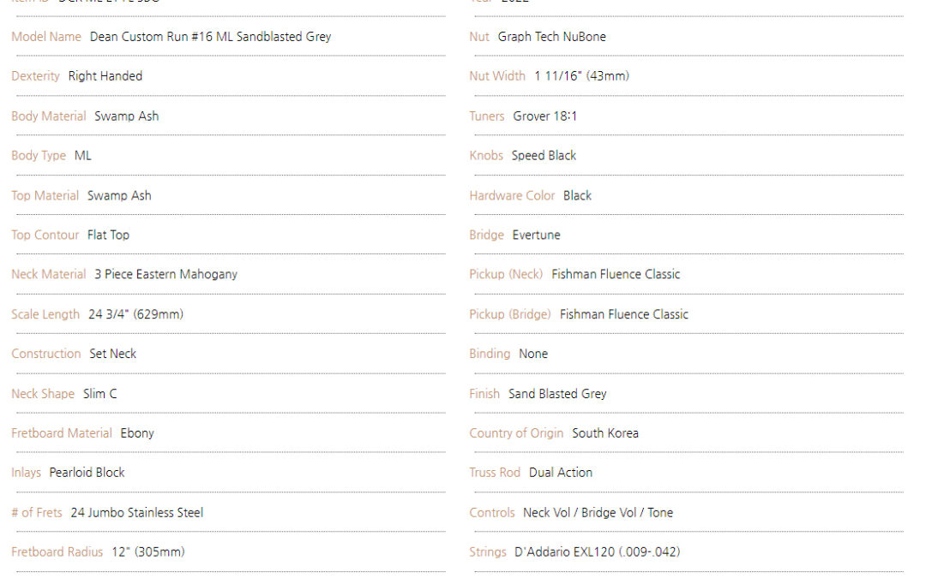Click the Model Name label

[46, 37]
